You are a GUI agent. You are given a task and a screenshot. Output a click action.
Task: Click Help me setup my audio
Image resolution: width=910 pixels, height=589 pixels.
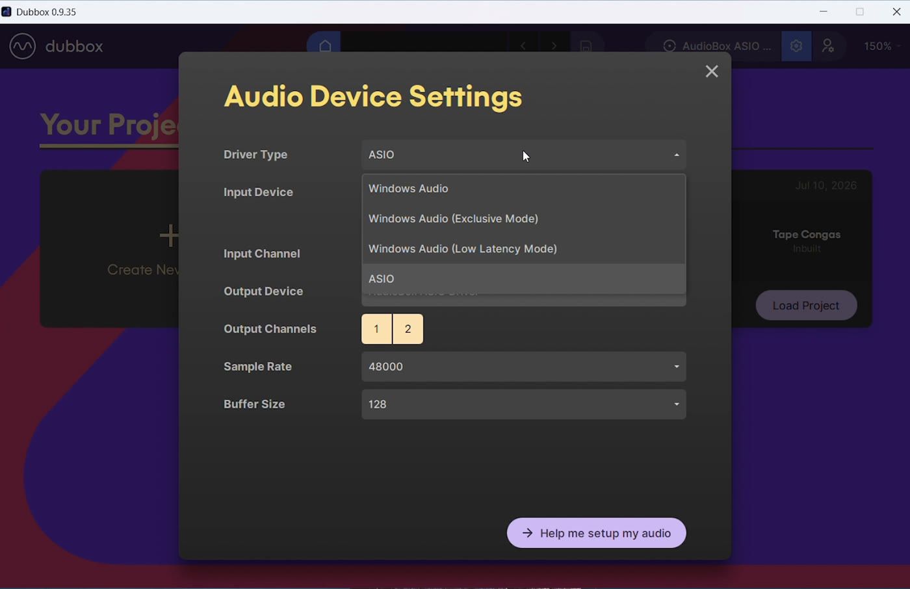pyautogui.click(x=596, y=533)
